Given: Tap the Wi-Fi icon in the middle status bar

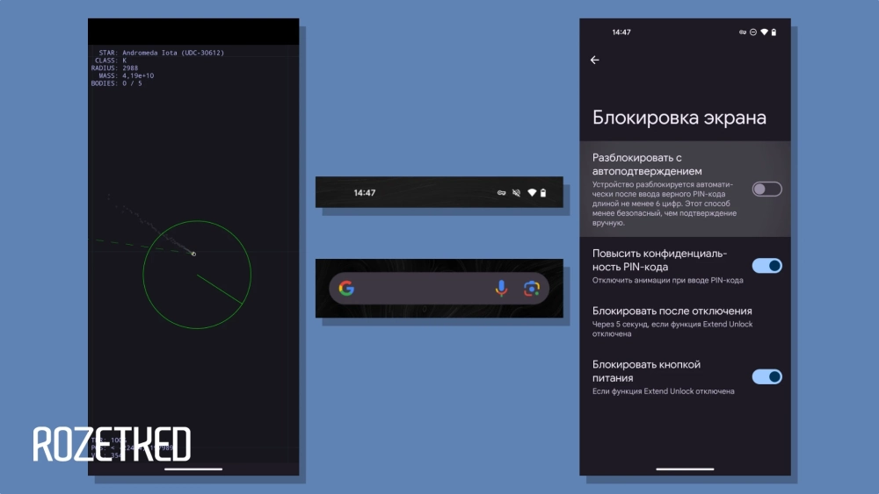Looking at the screenshot, I should [532, 192].
